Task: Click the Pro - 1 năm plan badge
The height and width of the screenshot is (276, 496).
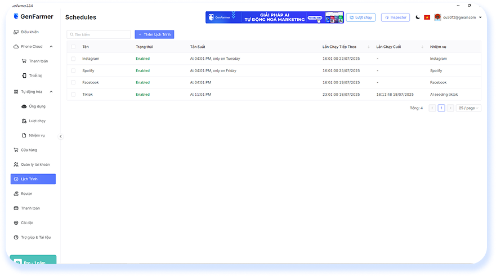Action: (x=33, y=260)
